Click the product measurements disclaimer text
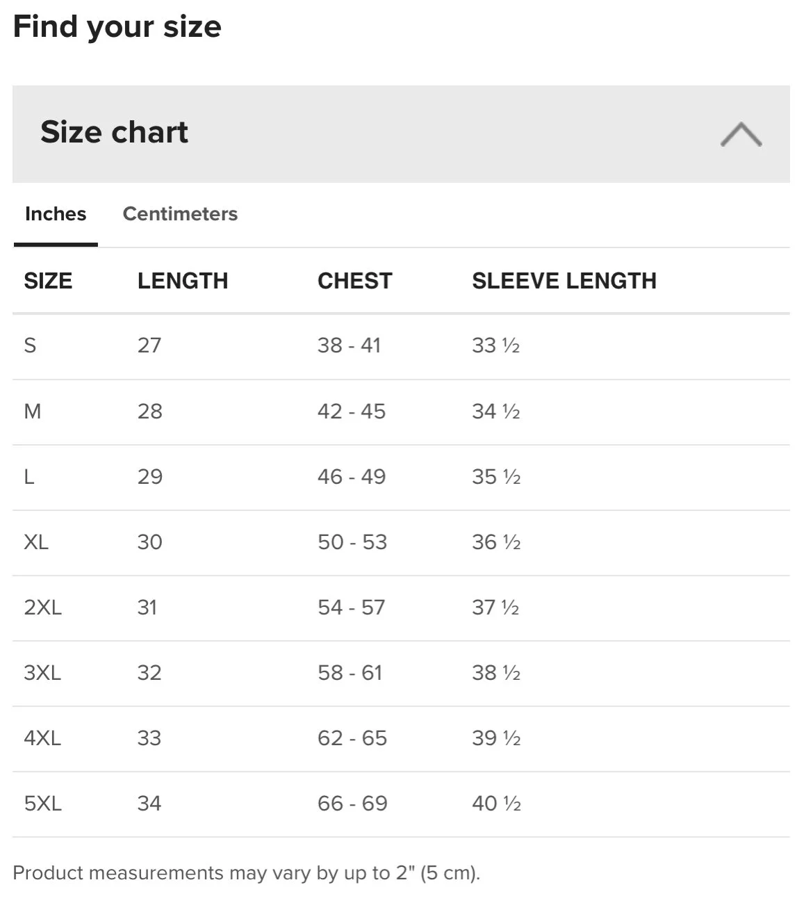 click(x=247, y=873)
